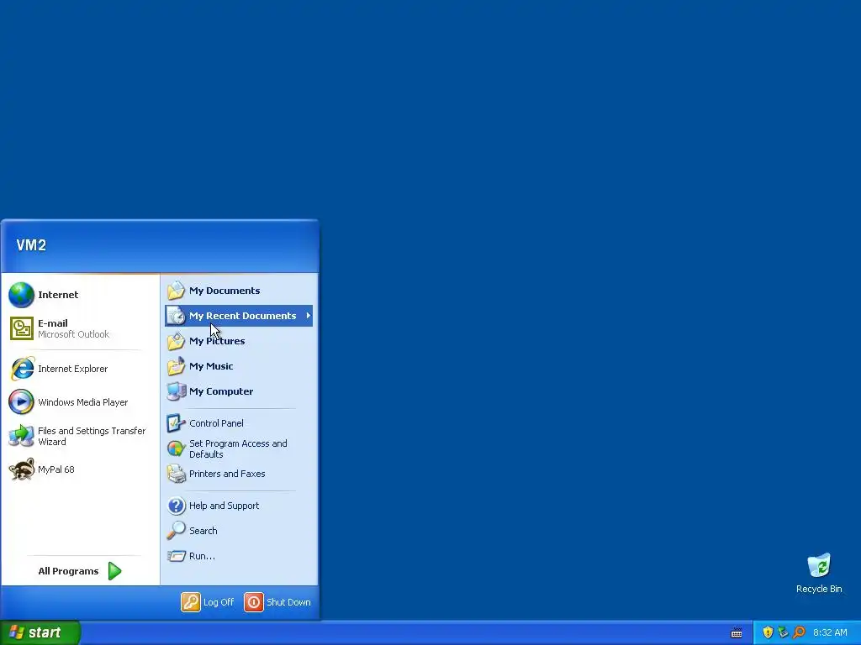Open the Run dialog icon
The width and height of the screenshot is (861, 645).
(177, 556)
